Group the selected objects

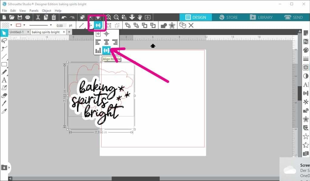109,25
